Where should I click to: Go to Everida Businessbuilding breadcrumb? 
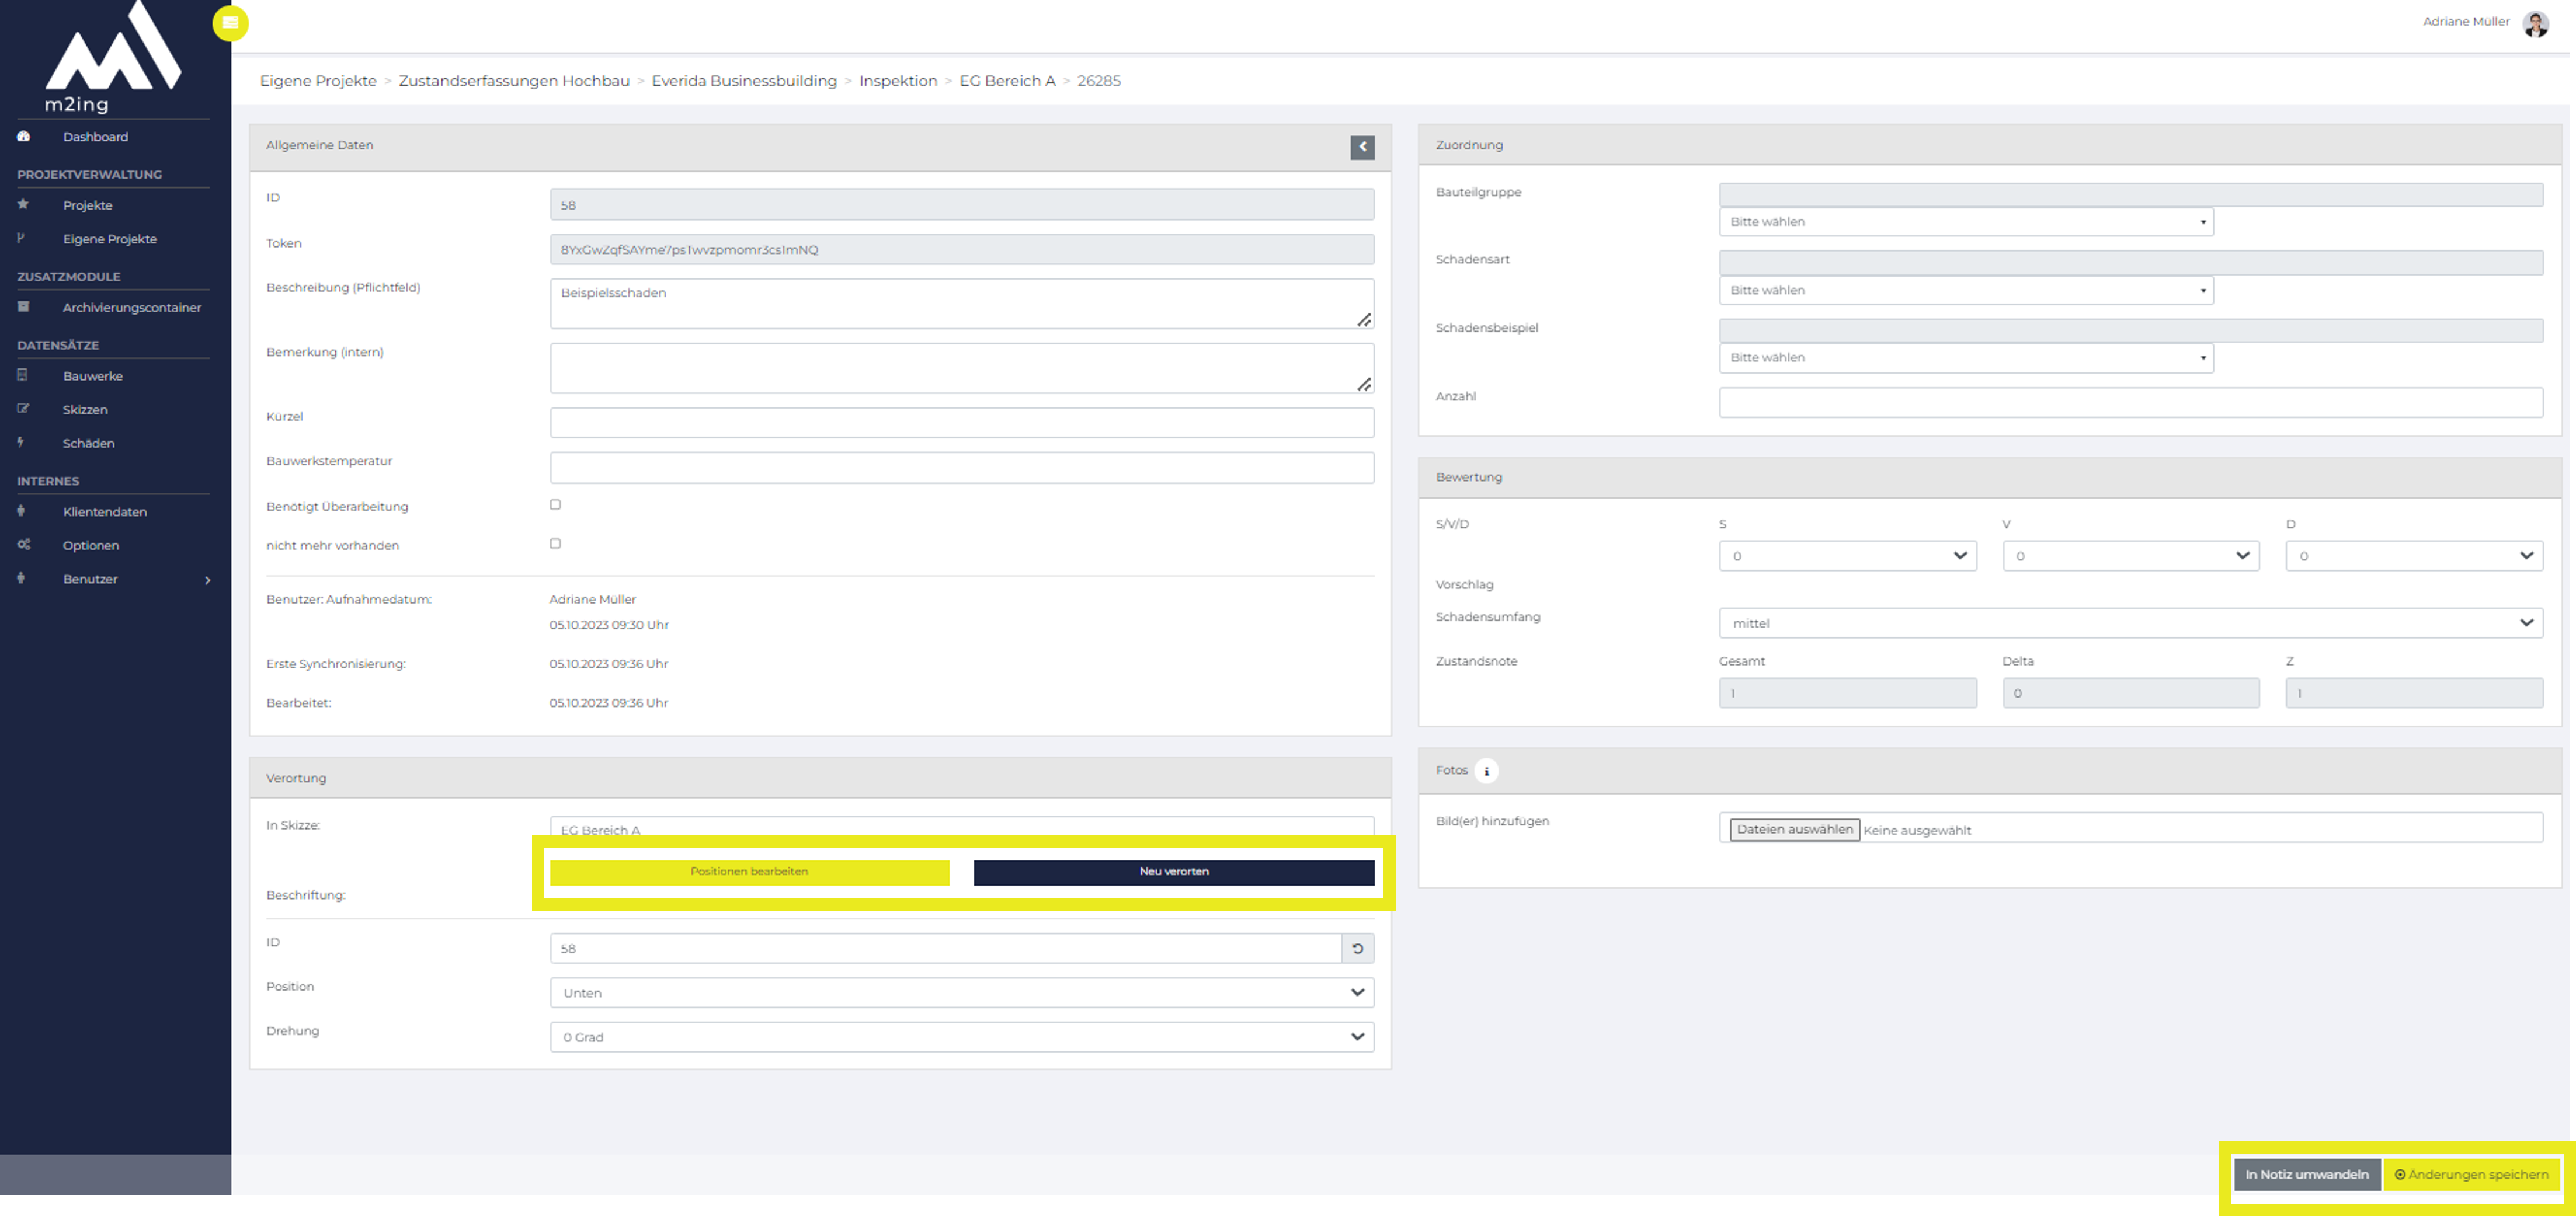(744, 81)
